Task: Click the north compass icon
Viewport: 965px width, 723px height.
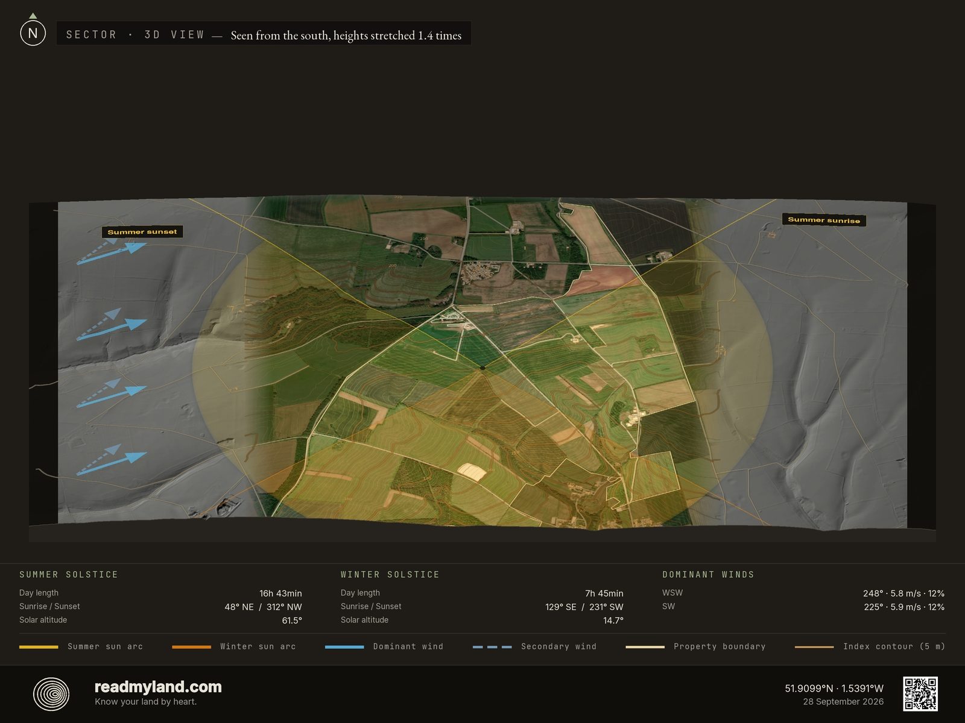Action: (33, 31)
